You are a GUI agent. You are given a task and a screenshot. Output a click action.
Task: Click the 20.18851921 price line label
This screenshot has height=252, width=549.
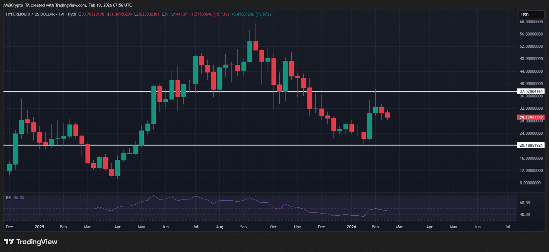pos(531,145)
